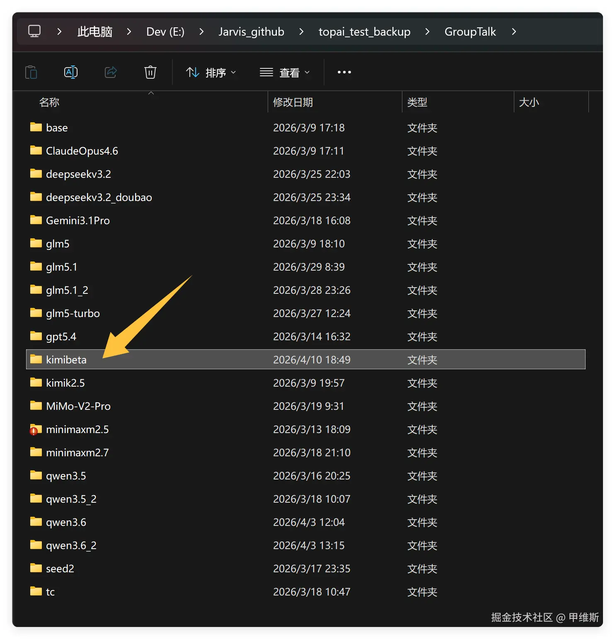Click the computer monitor icon in address bar

(x=34, y=31)
